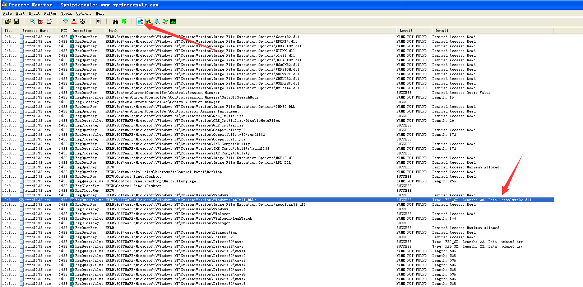Click the Detail column header
583x287 pixels.
coord(493,31)
